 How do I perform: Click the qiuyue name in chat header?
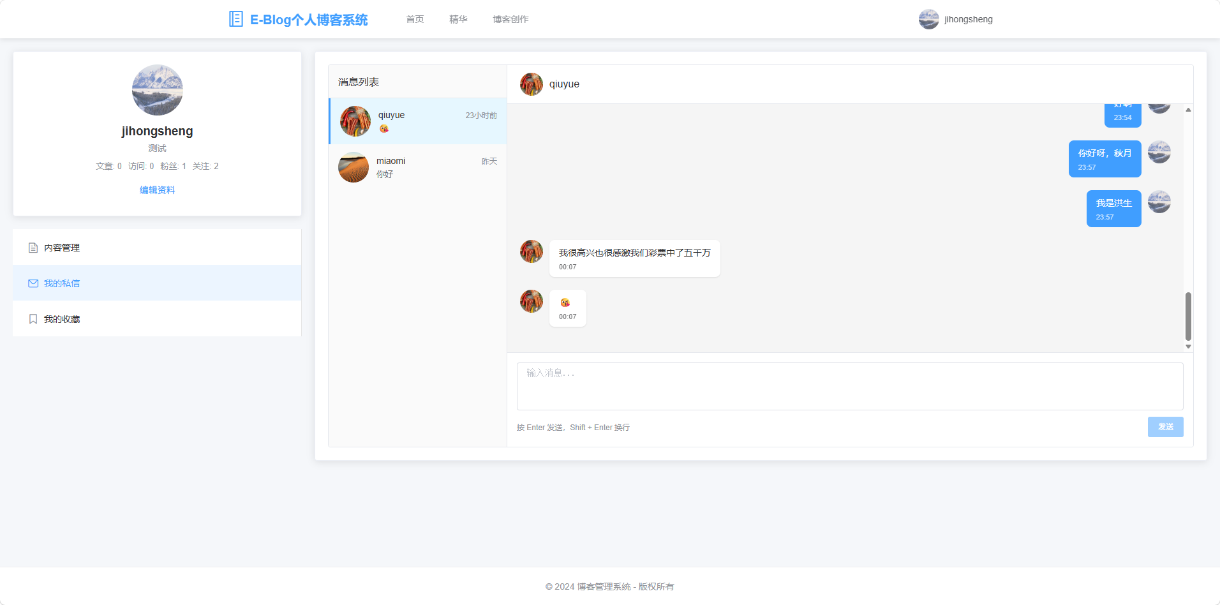click(x=564, y=84)
